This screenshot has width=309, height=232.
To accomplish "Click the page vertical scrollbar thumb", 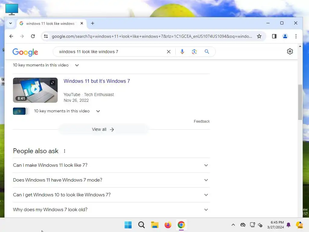I will click(300, 102).
